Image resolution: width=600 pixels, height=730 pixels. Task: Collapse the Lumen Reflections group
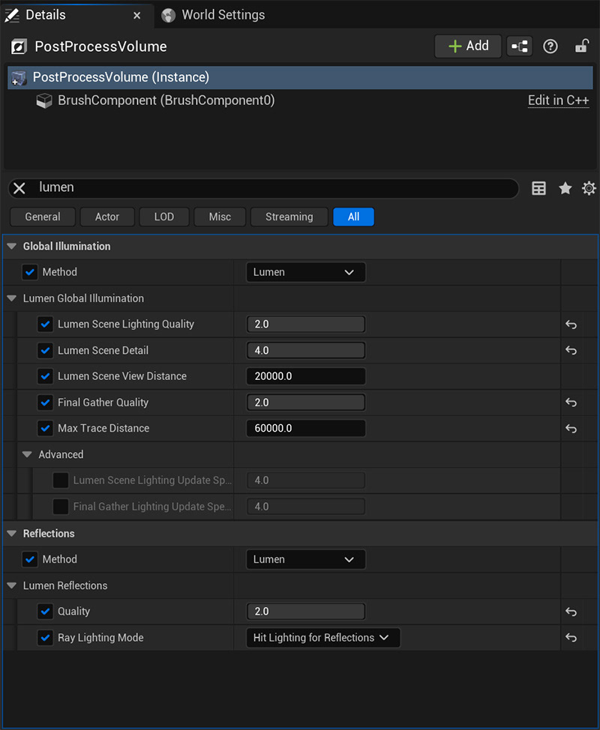12,585
